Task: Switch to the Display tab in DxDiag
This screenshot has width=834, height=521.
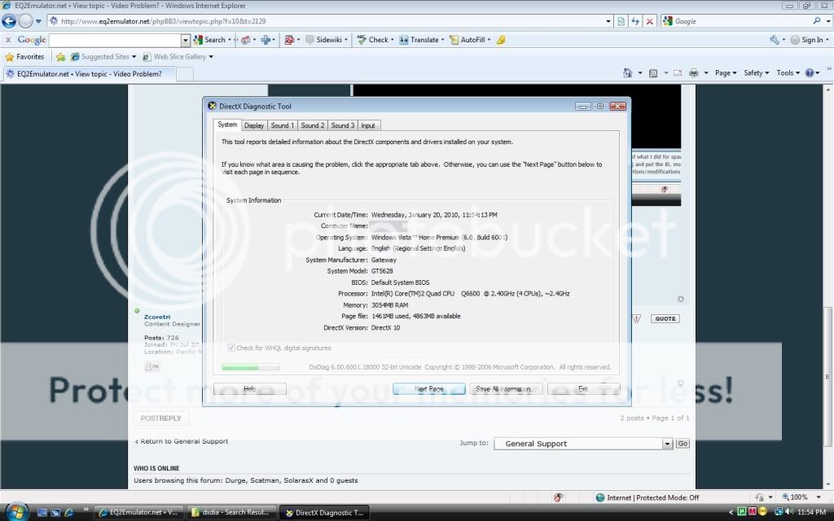Action: [254, 125]
